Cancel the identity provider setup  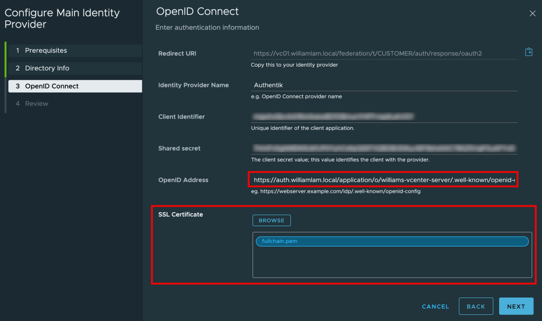coord(435,306)
